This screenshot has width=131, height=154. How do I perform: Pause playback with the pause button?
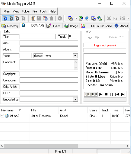point(111,94)
